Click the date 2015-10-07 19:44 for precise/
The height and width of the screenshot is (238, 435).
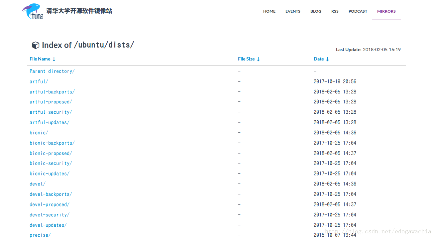click(x=335, y=235)
